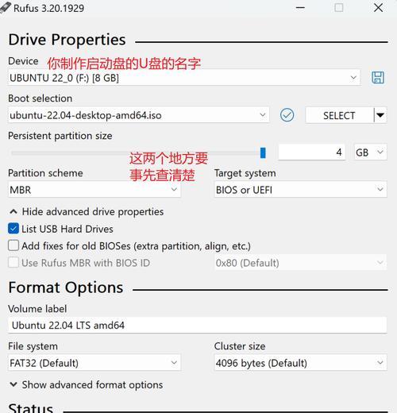Screen dimensions: 397x413
Task: Close the Rufus window
Action: 379,8
